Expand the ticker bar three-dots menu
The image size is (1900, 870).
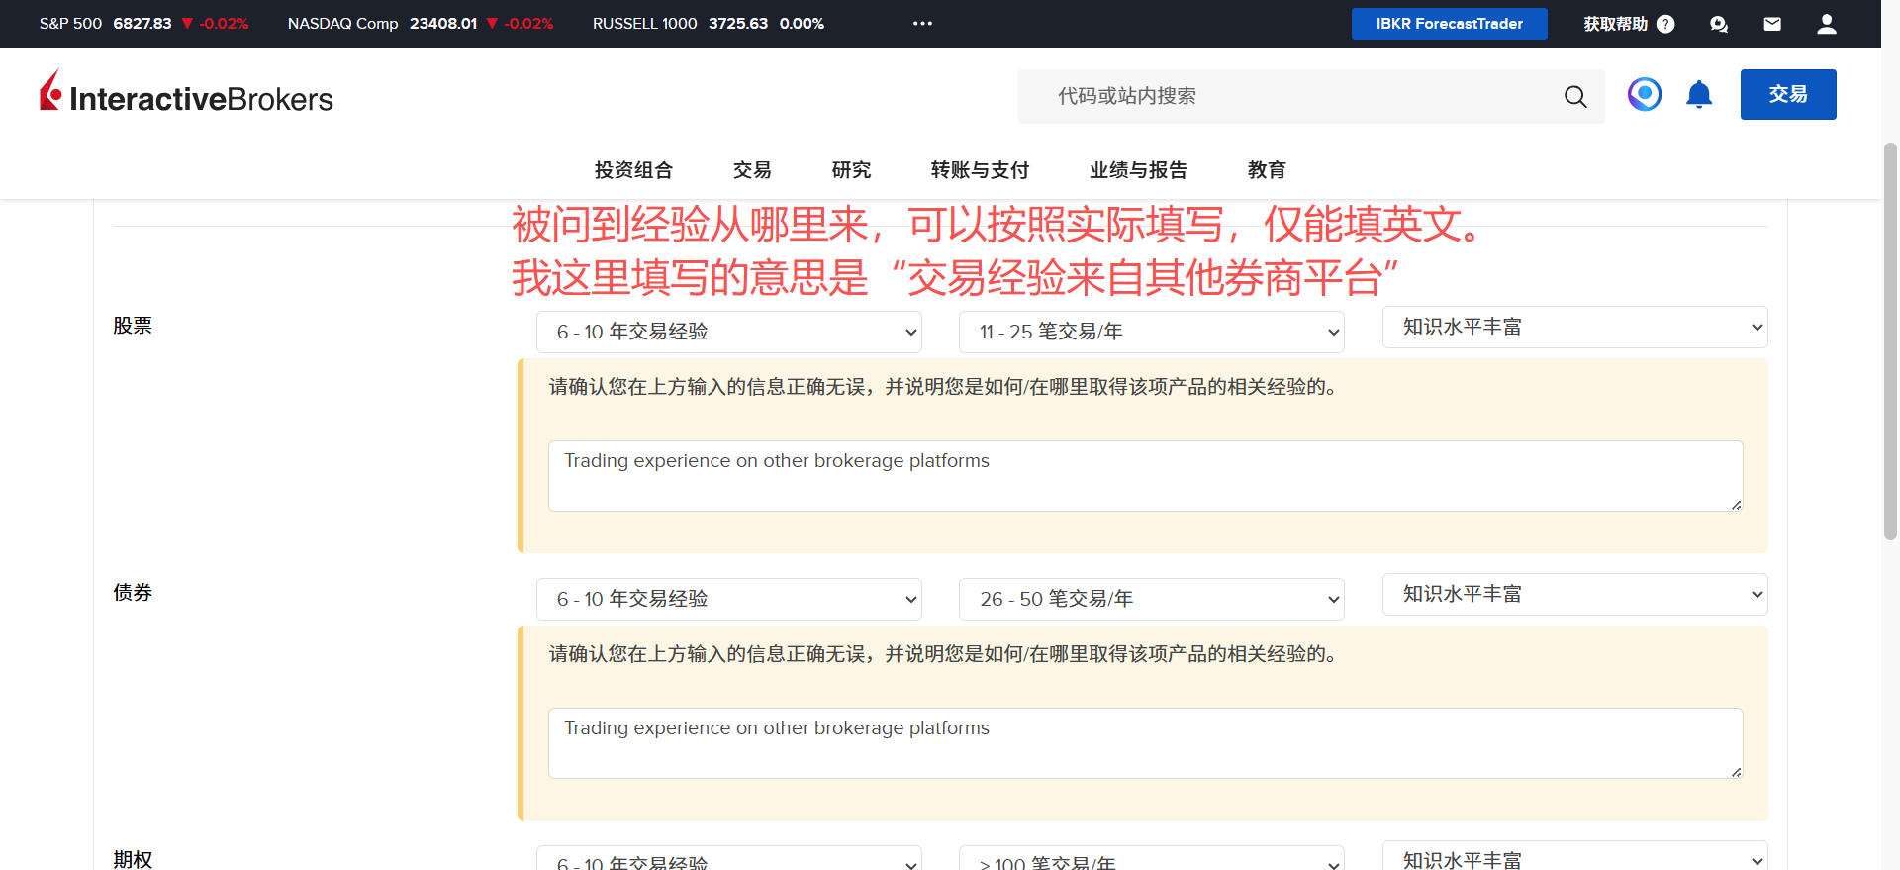(922, 24)
